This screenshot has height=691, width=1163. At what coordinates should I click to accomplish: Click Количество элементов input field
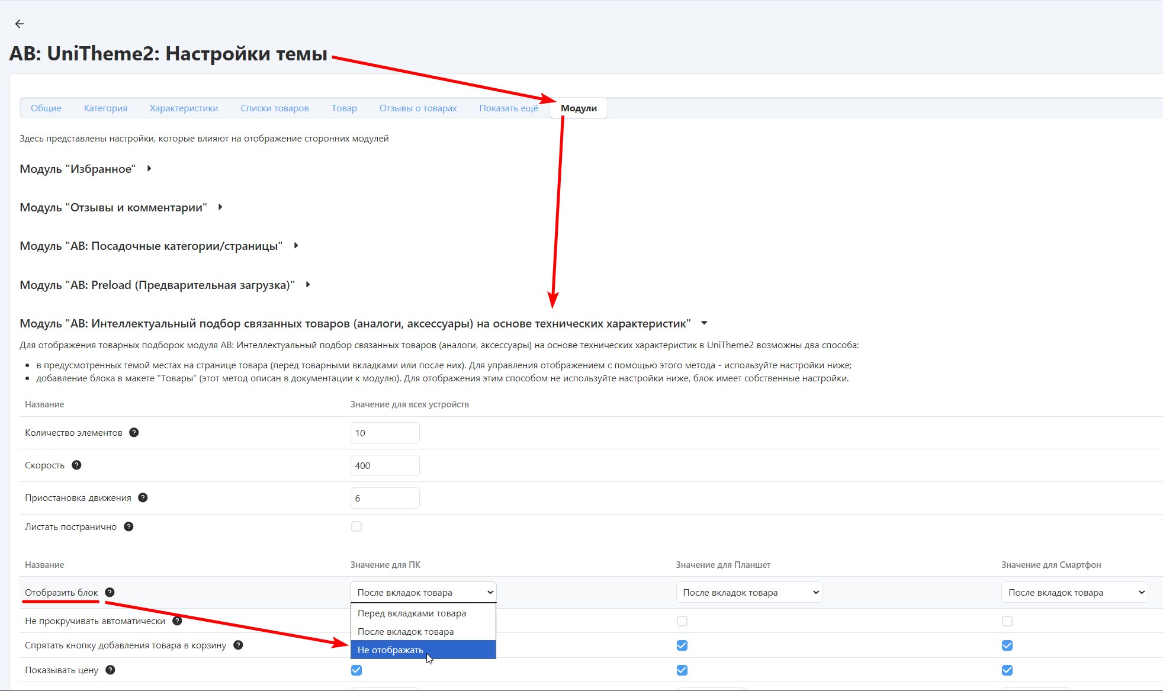pyautogui.click(x=385, y=433)
